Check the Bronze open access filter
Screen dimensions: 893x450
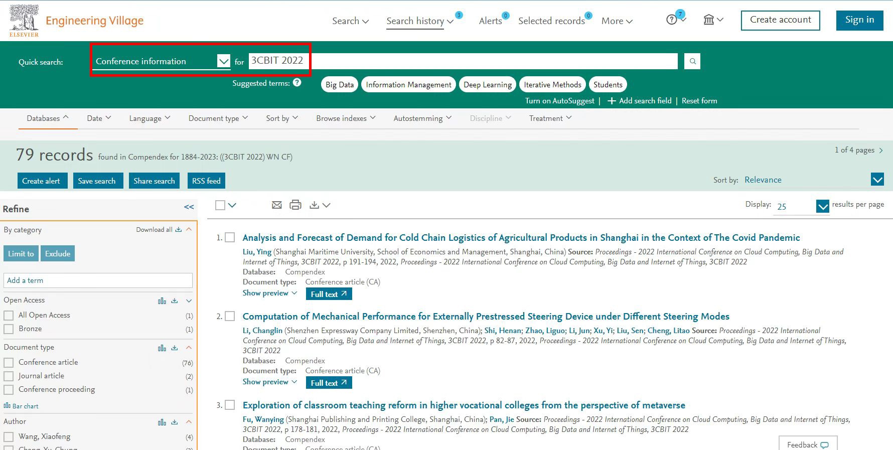coord(9,329)
